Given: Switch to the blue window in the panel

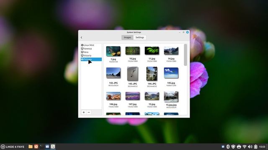Looking at the screenshot, I should click(x=47, y=146).
